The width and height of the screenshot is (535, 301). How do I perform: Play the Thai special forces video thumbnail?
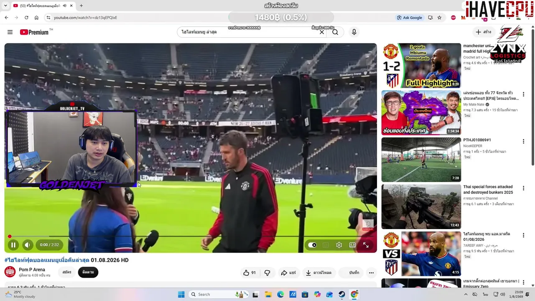421,207
